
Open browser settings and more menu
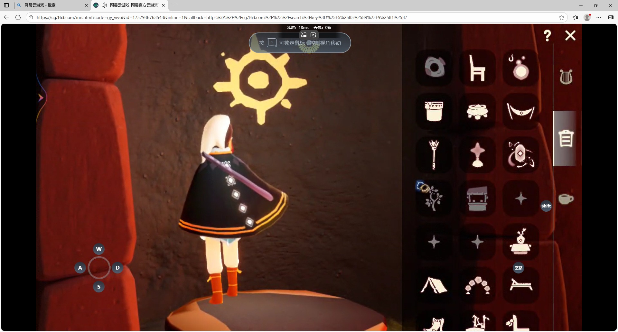[599, 17]
